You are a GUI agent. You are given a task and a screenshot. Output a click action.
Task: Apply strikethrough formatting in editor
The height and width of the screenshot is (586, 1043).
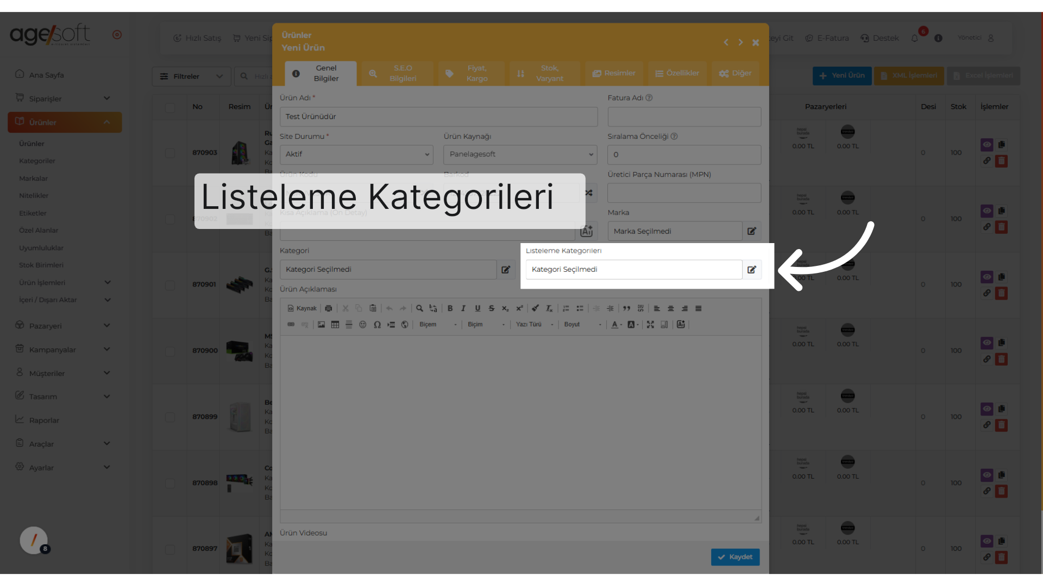[491, 308]
